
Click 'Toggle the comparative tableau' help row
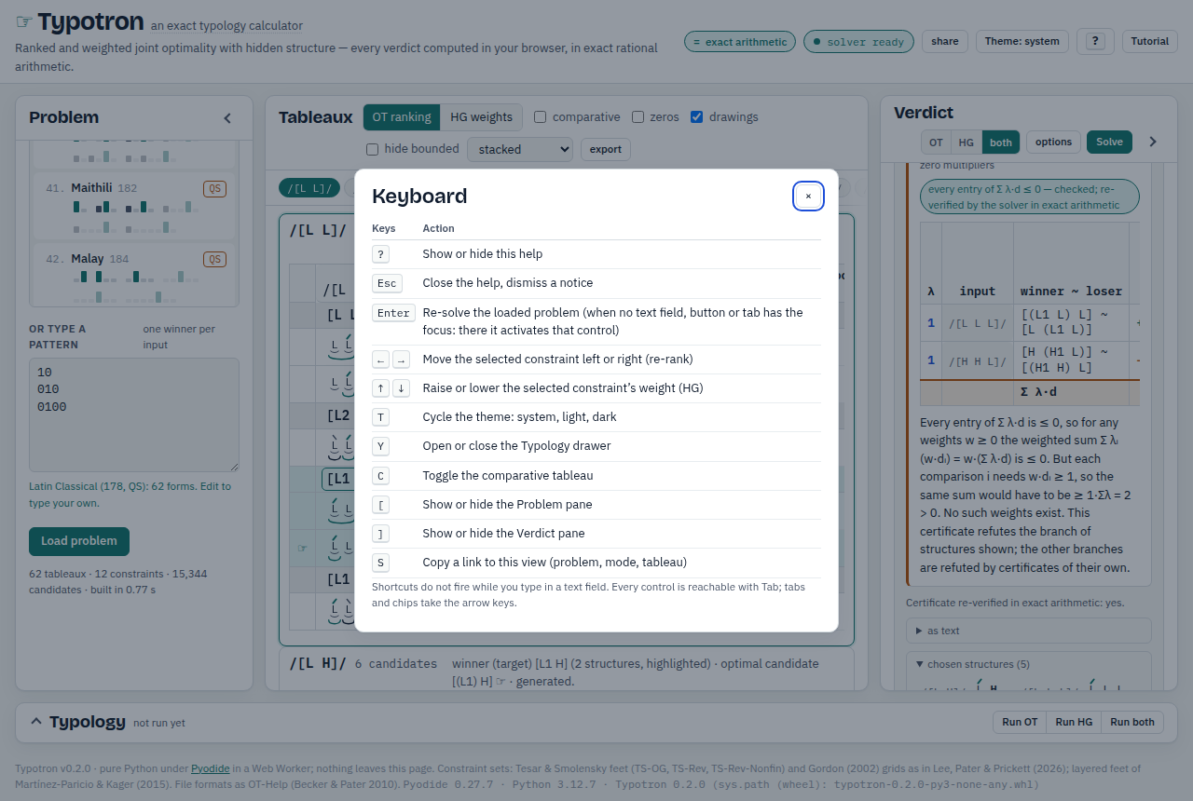point(596,475)
